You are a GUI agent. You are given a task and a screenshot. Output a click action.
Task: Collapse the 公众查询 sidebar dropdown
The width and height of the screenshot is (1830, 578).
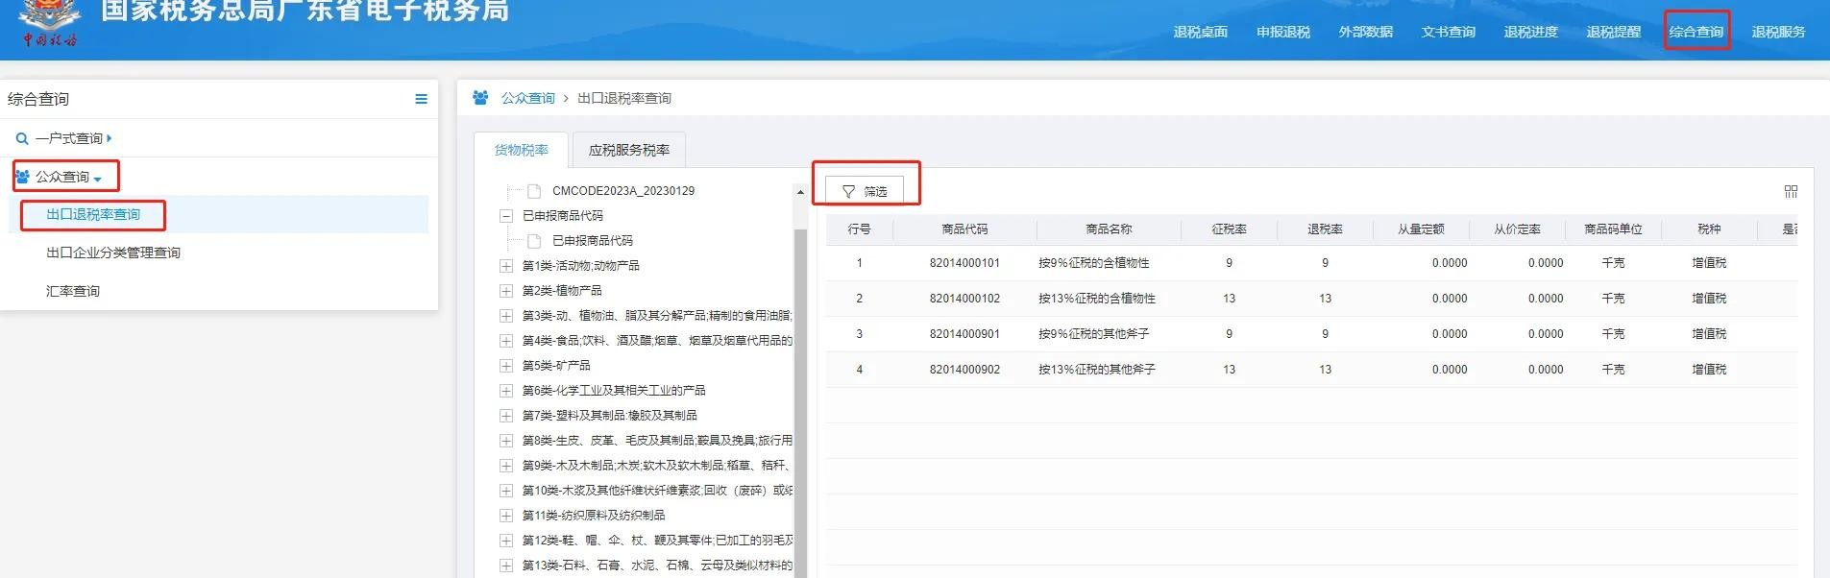(x=97, y=179)
